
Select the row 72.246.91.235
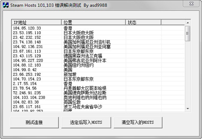tap(98, 93)
